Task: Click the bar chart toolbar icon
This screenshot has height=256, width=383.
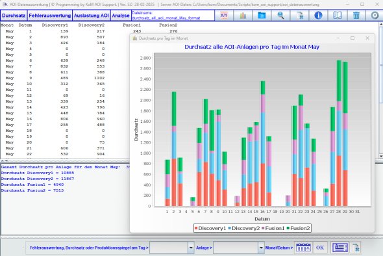Action: coord(243,16)
